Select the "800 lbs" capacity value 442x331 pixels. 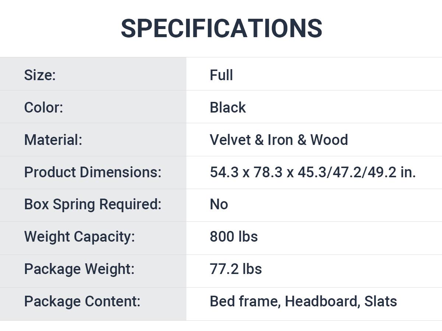[234, 236]
